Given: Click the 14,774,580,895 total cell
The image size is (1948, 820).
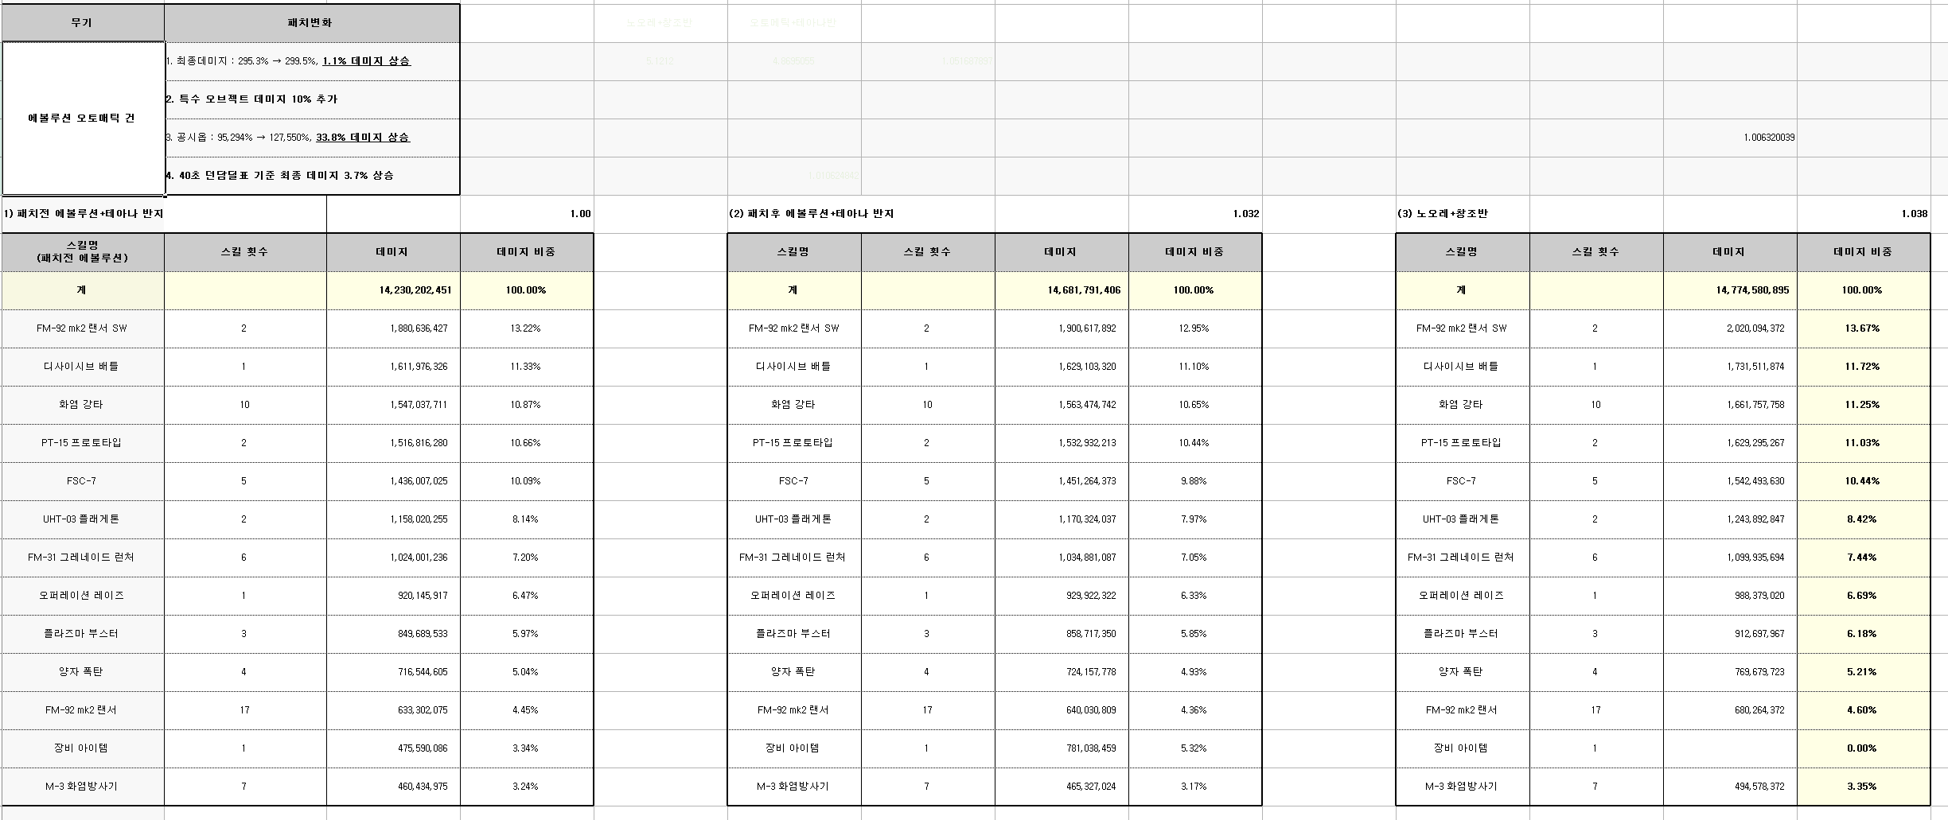Looking at the screenshot, I should click(x=1730, y=290).
